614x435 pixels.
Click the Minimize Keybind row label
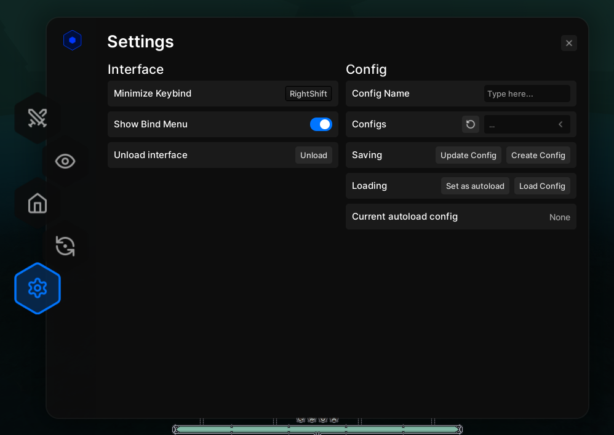(x=153, y=94)
